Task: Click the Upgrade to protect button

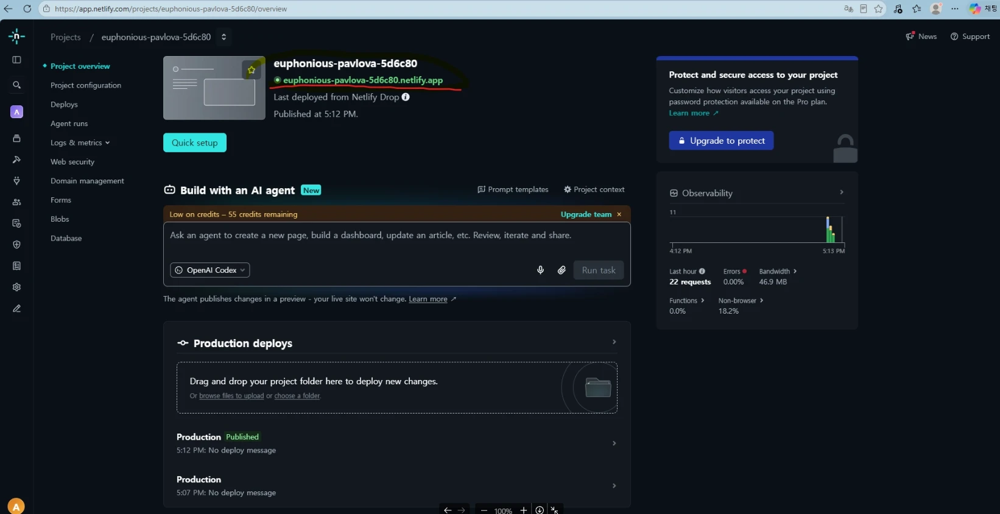Action: coord(721,141)
